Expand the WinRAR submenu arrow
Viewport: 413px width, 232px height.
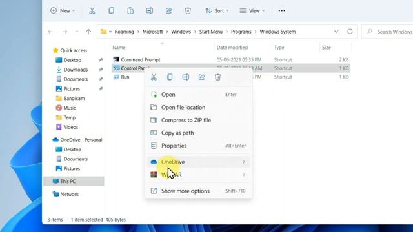pos(244,175)
